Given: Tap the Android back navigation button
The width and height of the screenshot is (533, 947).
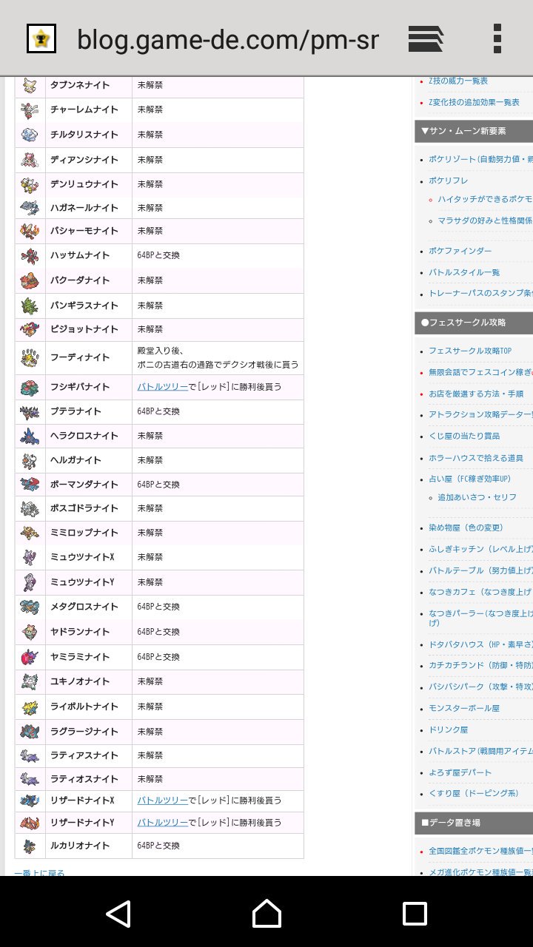Looking at the screenshot, I should [118, 914].
